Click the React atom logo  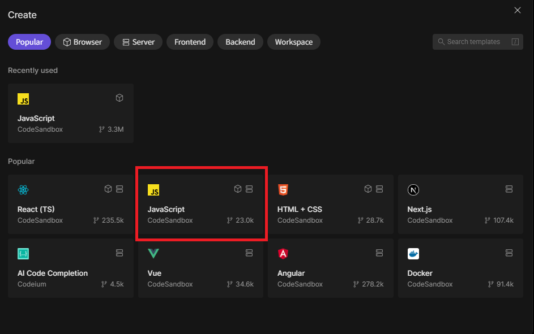click(x=23, y=189)
